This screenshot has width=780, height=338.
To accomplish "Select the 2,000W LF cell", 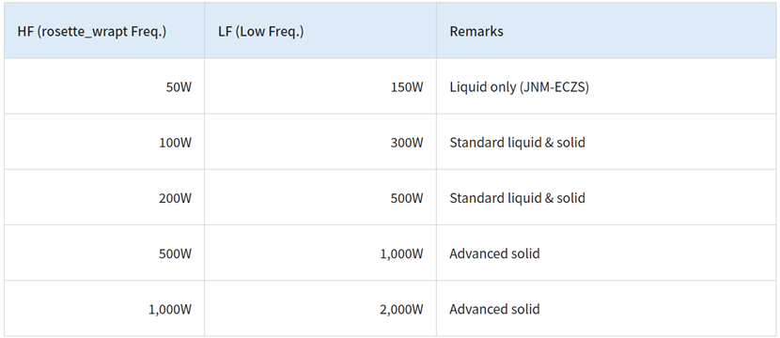I will 320,309.
